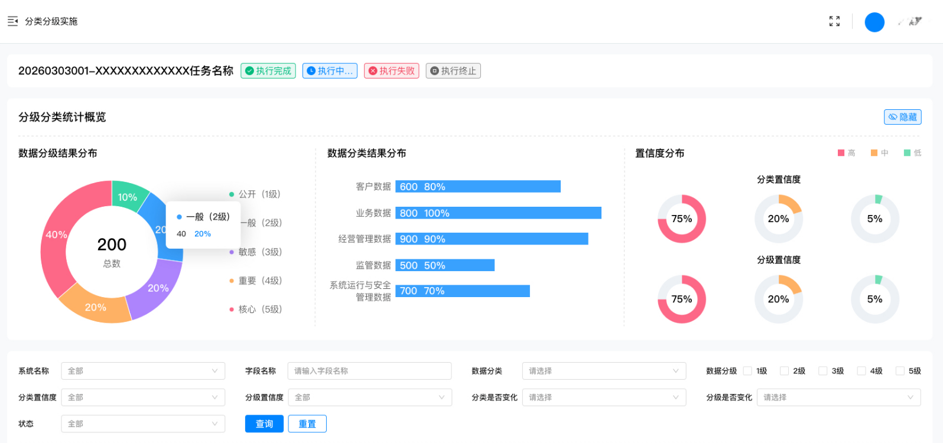Open the 分级是否变化 dropdown
Image resolution: width=943 pixels, height=443 pixels.
click(x=839, y=398)
